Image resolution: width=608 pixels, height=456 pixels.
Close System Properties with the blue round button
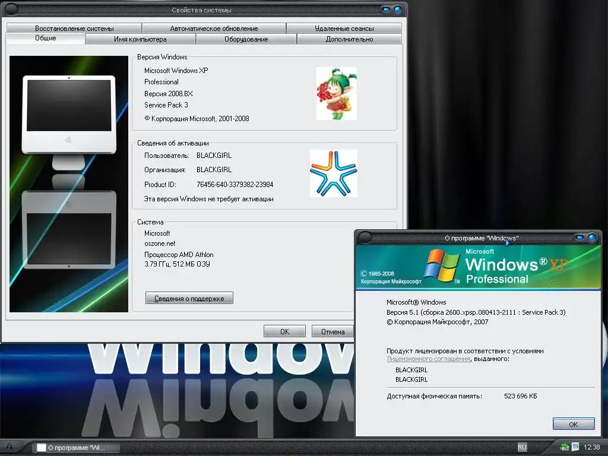pyautogui.click(x=398, y=9)
